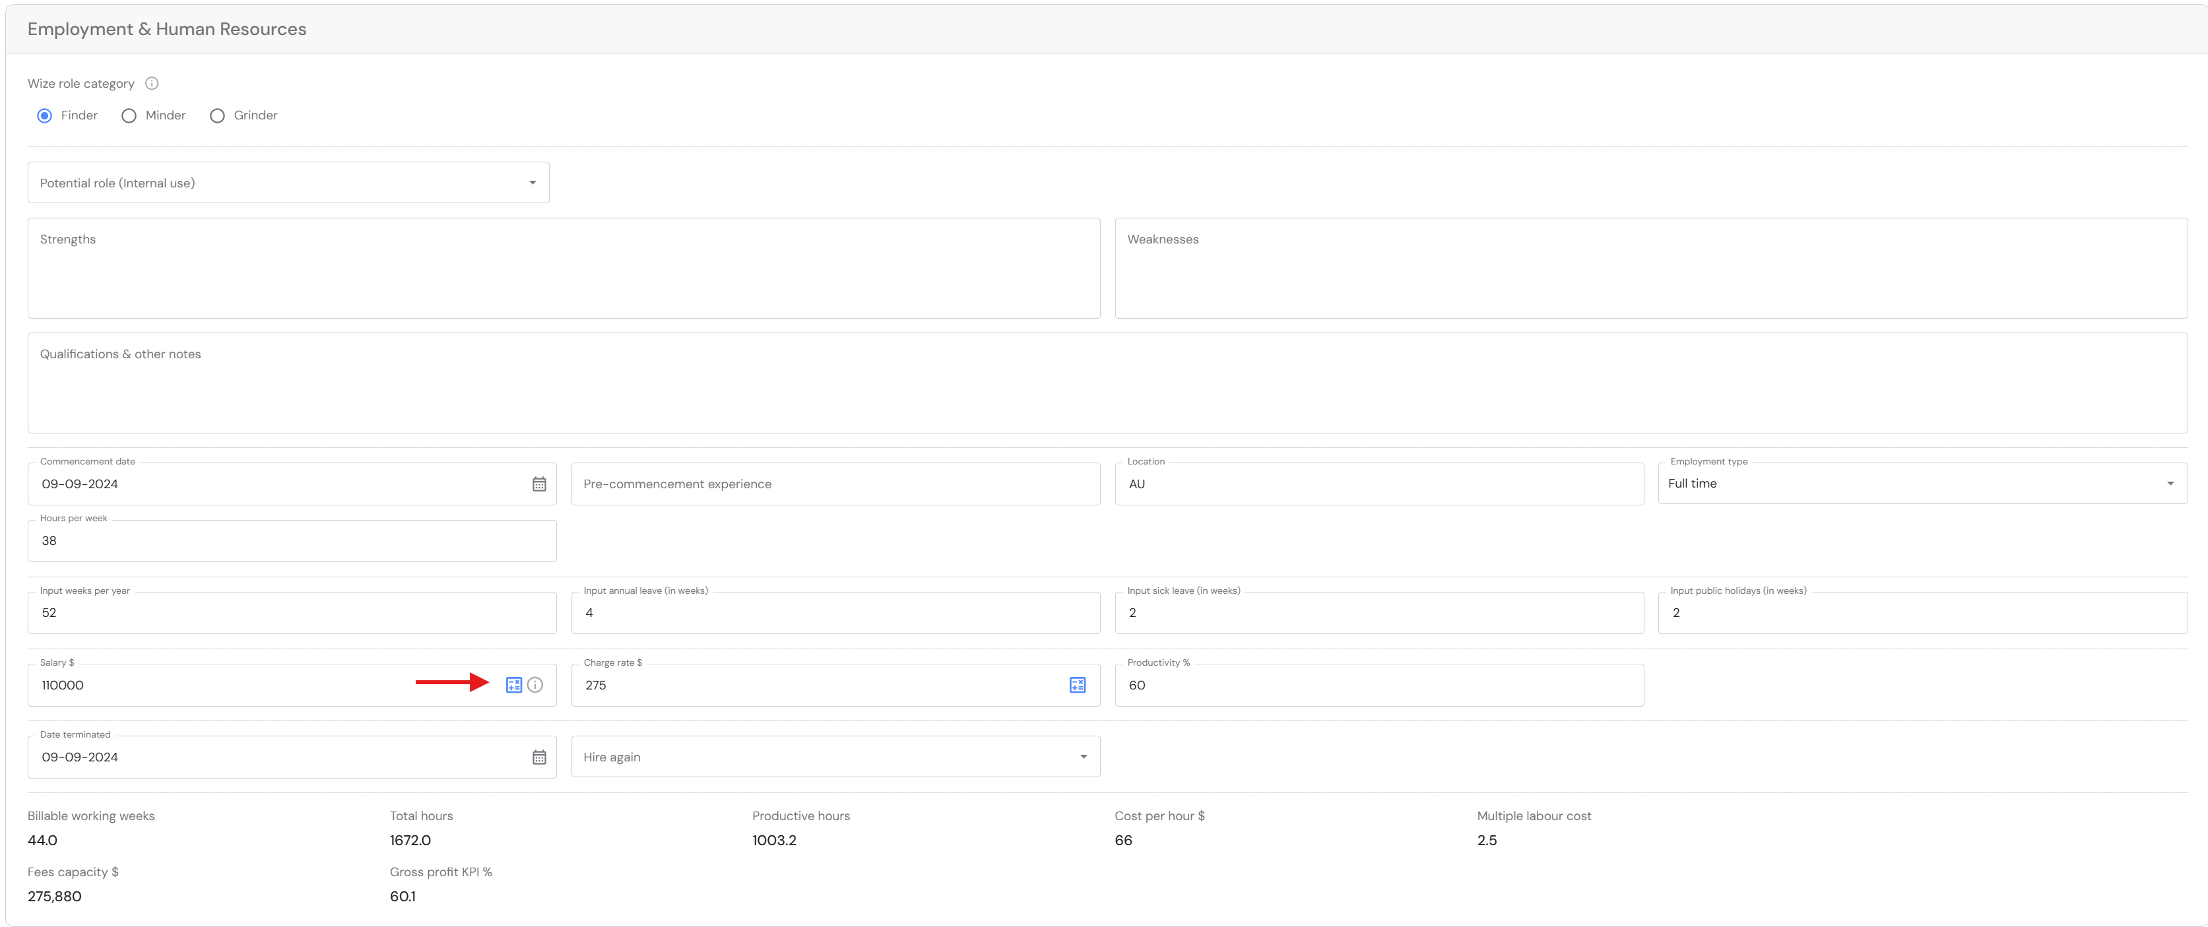Click the Salary calculator icon
Viewport: 2208px width, 927px height.
tap(513, 685)
